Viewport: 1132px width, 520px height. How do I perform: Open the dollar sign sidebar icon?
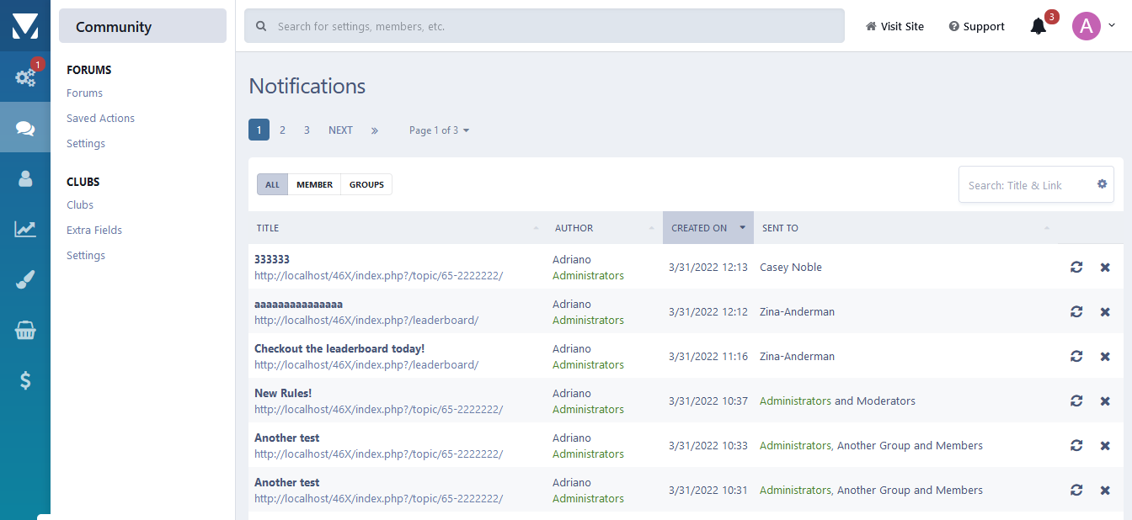point(25,381)
